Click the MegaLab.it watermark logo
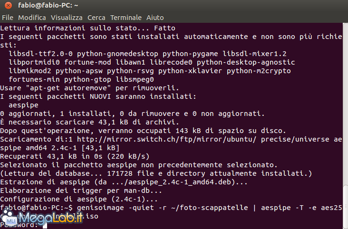Image resolution: width=348 pixels, height=229 pixels. point(42,218)
